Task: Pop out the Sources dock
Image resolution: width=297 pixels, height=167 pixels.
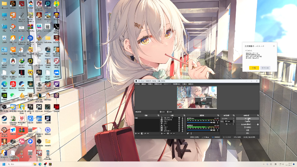Action: click(x=184, y=115)
